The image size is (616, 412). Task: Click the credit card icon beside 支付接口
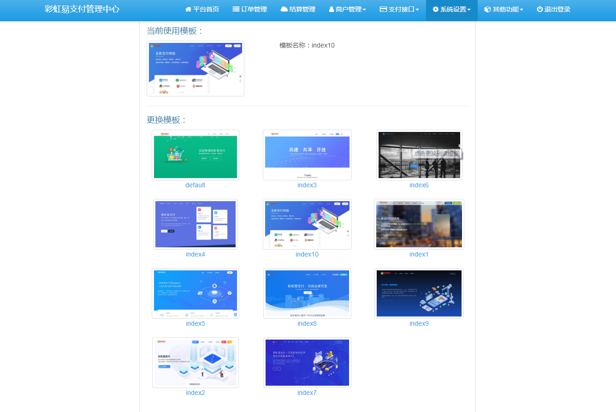click(x=383, y=9)
